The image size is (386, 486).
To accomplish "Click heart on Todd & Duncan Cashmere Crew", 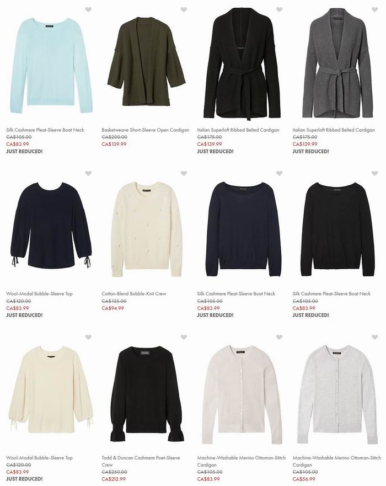I will coord(184,337).
